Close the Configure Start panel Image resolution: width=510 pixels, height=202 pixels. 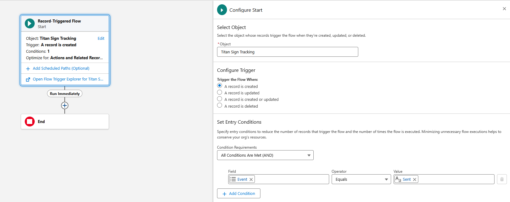click(504, 9)
